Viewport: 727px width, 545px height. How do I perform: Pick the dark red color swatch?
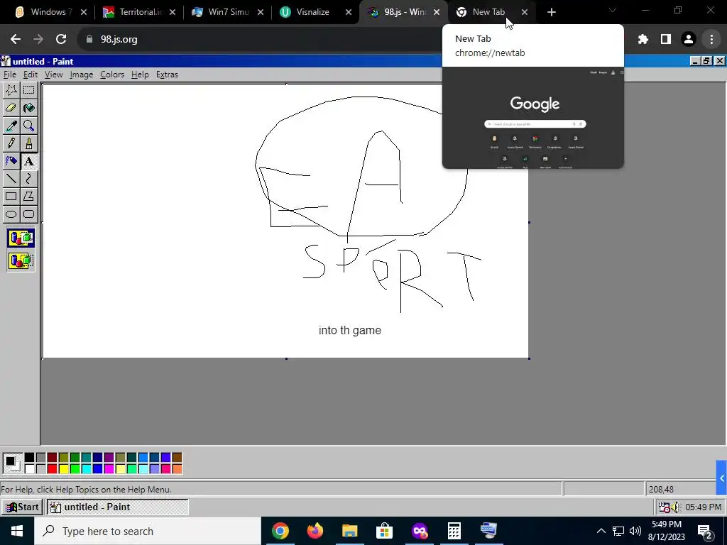[x=52, y=458]
